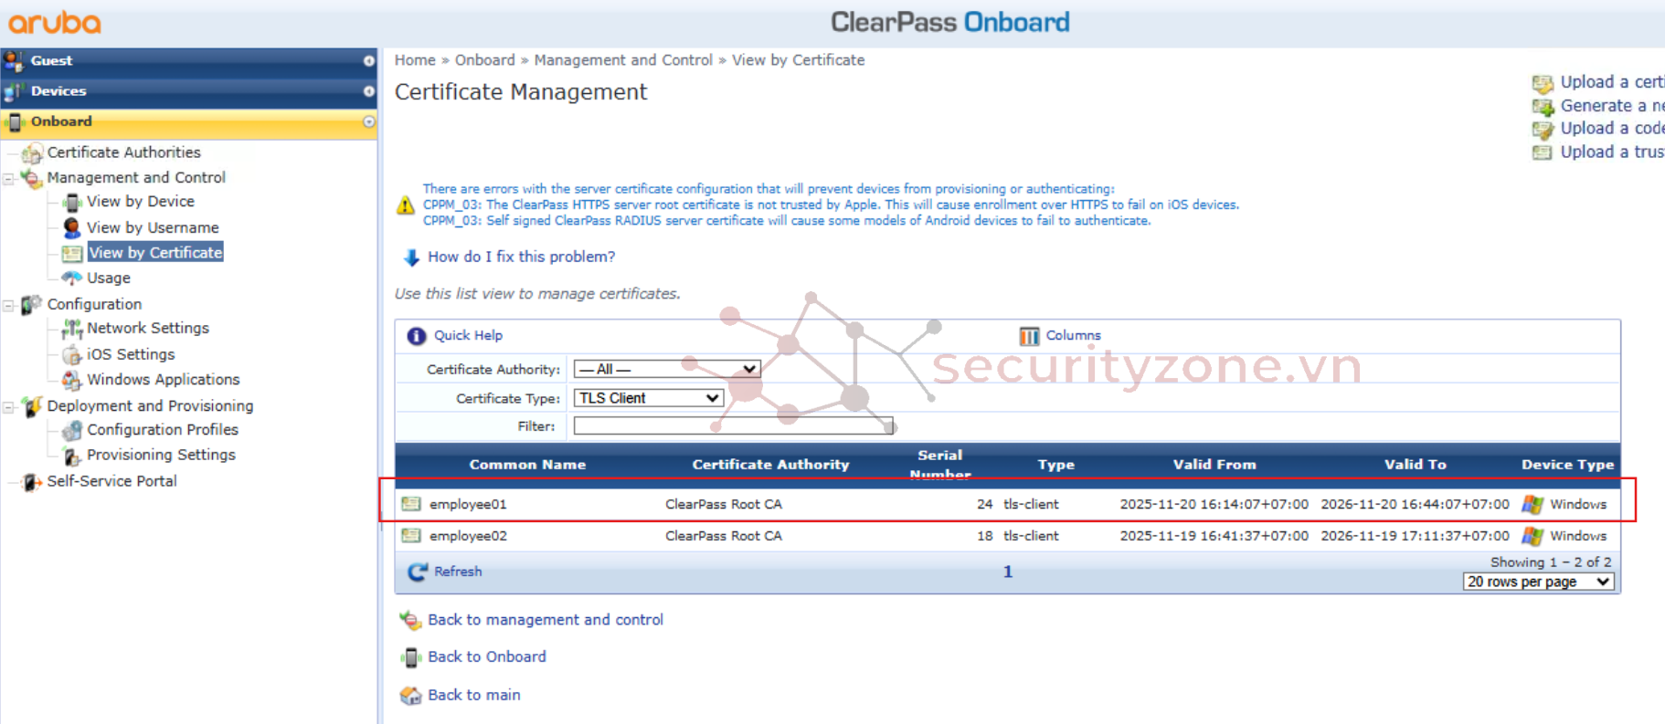Click the Network Settings icon
Screen dimensions: 1665x724
72,329
